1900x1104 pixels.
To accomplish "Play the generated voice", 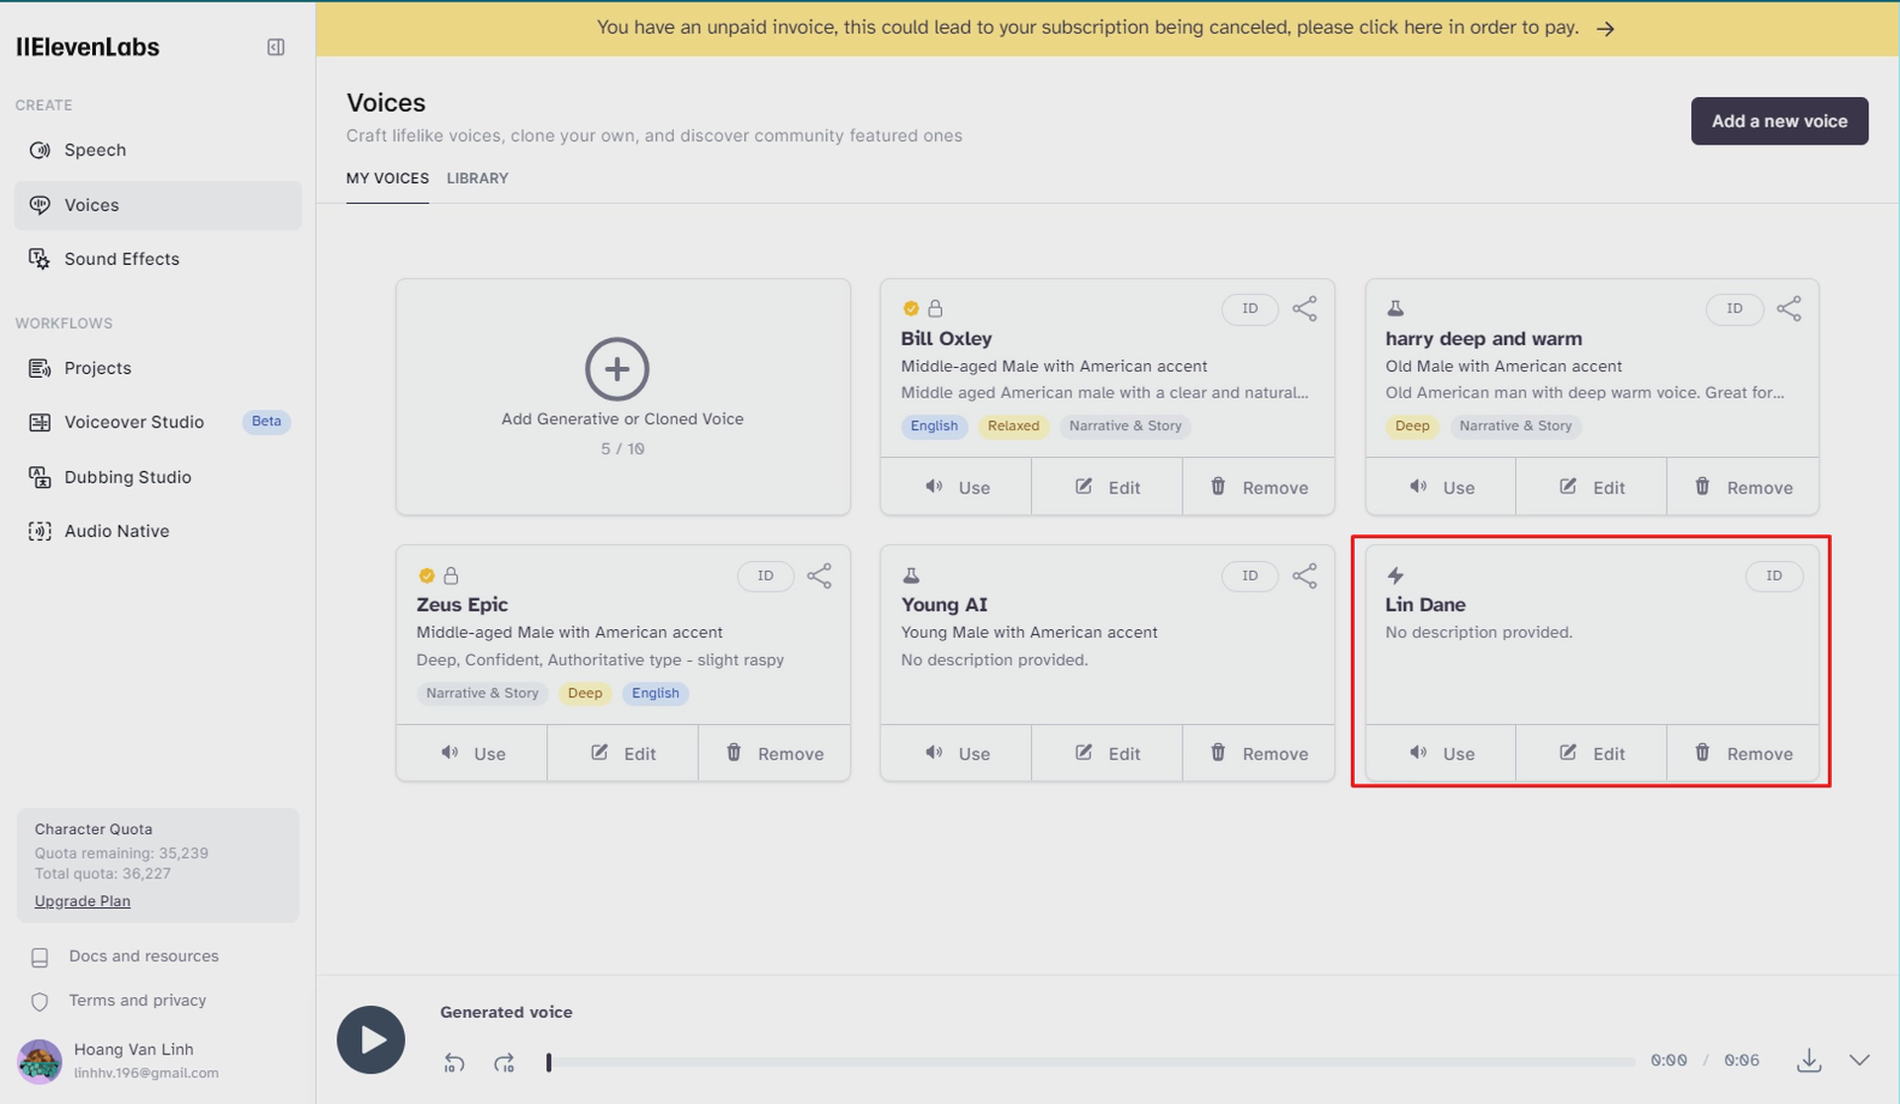I will click(x=371, y=1040).
